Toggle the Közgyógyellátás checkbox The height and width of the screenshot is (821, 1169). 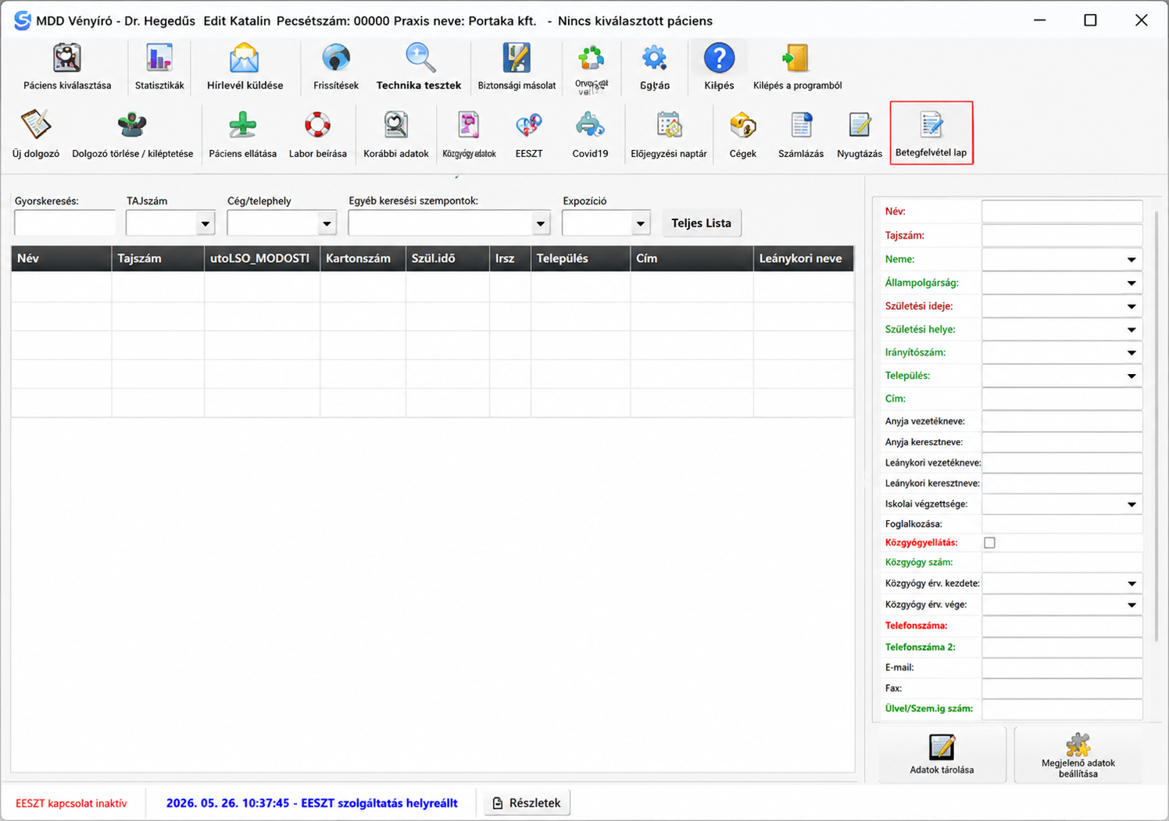[x=990, y=543]
